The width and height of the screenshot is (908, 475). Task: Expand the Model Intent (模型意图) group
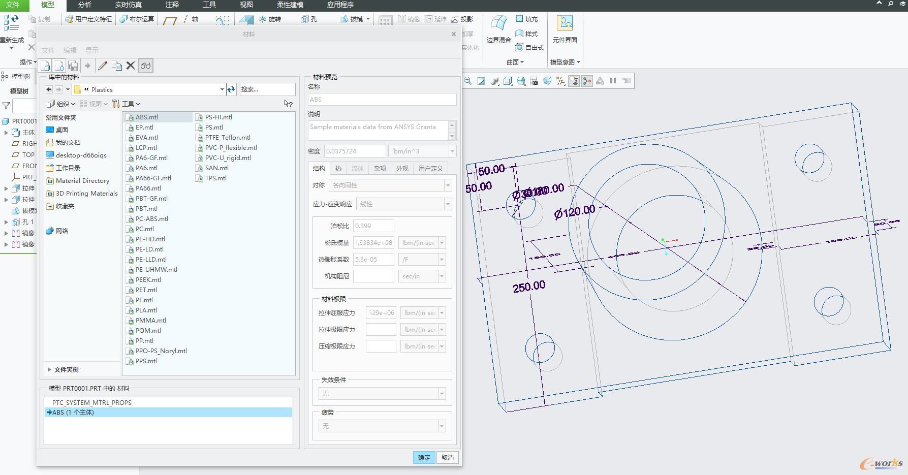point(565,62)
